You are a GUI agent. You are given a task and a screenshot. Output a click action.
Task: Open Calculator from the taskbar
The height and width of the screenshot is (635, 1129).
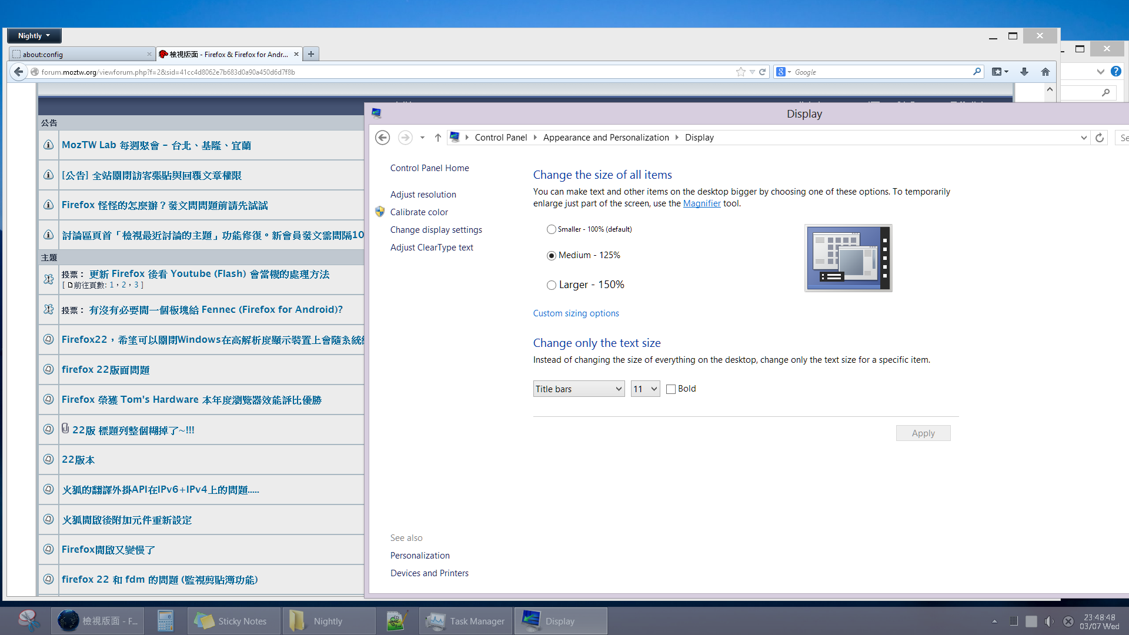coord(165,621)
